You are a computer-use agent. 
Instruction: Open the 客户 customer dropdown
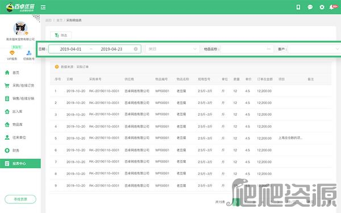pyautogui.click(x=315, y=49)
